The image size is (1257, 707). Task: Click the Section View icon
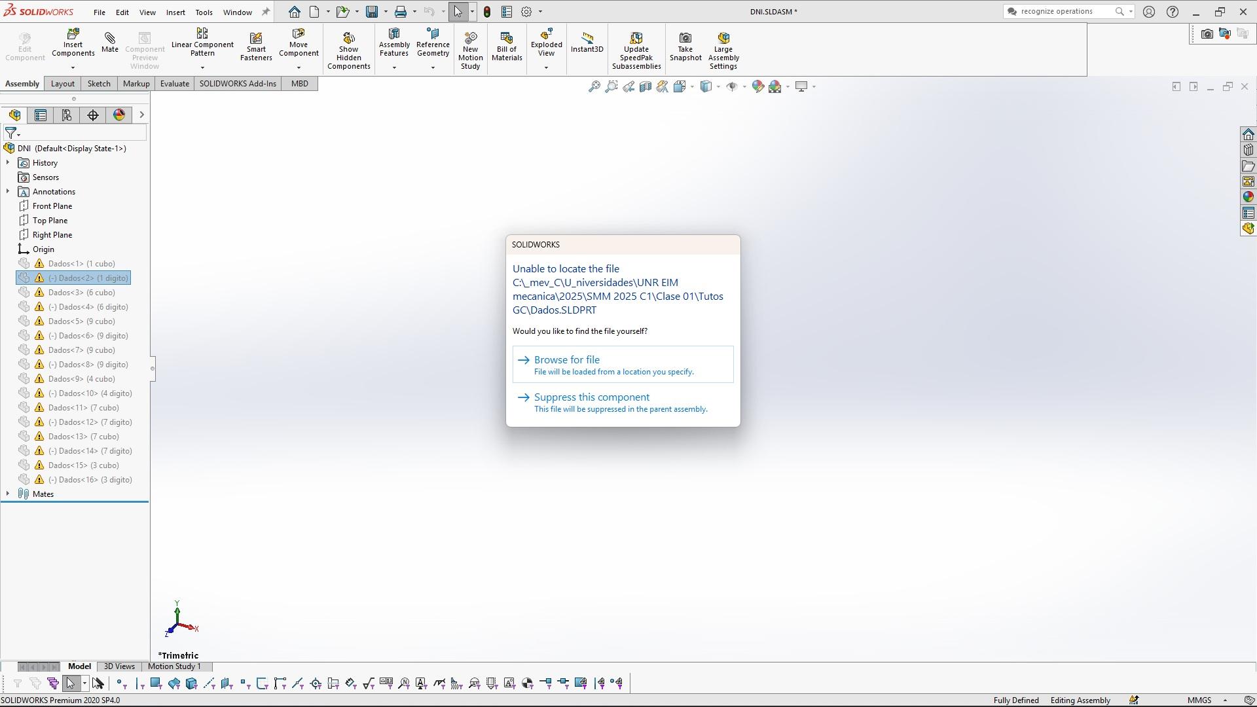click(646, 86)
